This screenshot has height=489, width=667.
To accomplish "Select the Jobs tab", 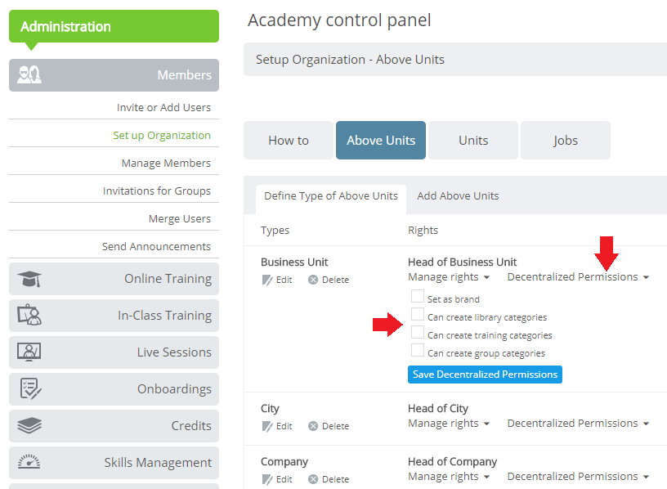I will 566,141.
